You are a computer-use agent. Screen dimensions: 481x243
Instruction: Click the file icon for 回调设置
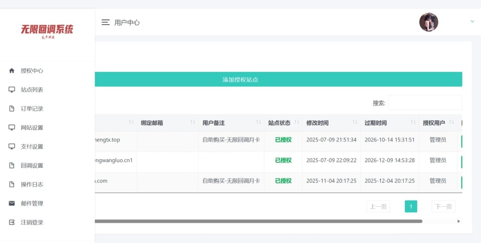(x=12, y=165)
